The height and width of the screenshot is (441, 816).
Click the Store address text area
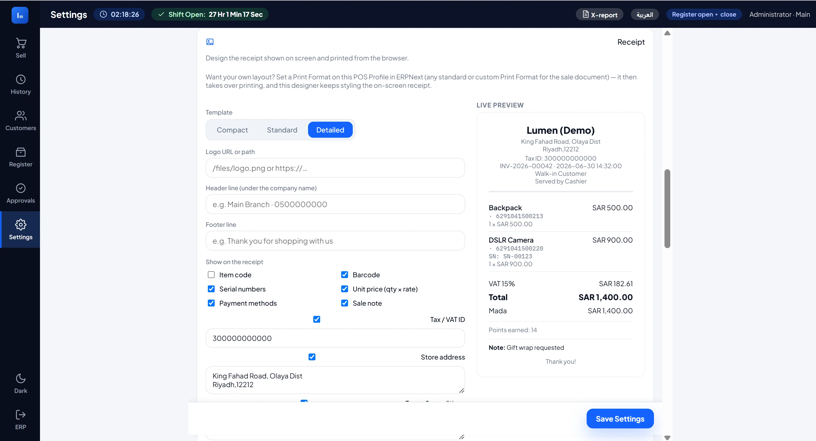pyautogui.click(x=335, y=380)
